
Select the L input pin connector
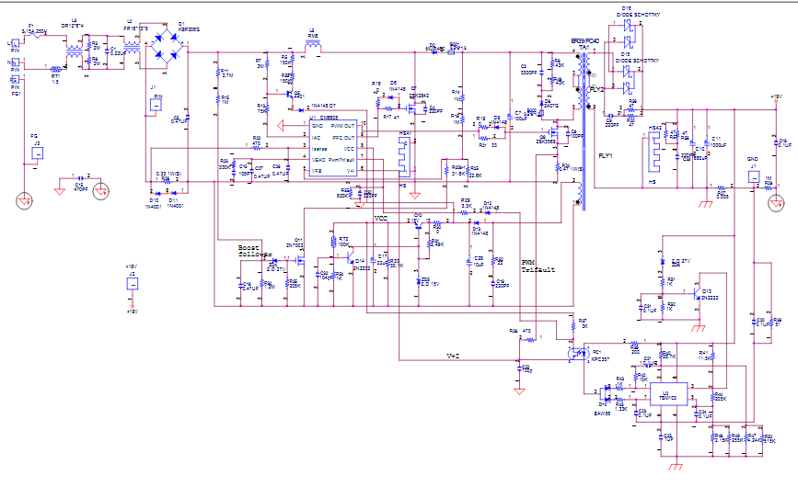16,44
